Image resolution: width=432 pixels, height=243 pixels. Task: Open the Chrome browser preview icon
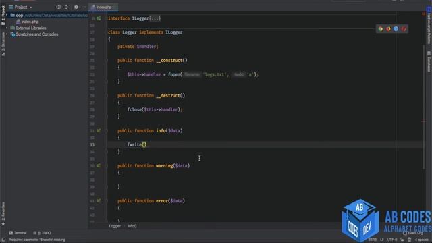[381, 29]
